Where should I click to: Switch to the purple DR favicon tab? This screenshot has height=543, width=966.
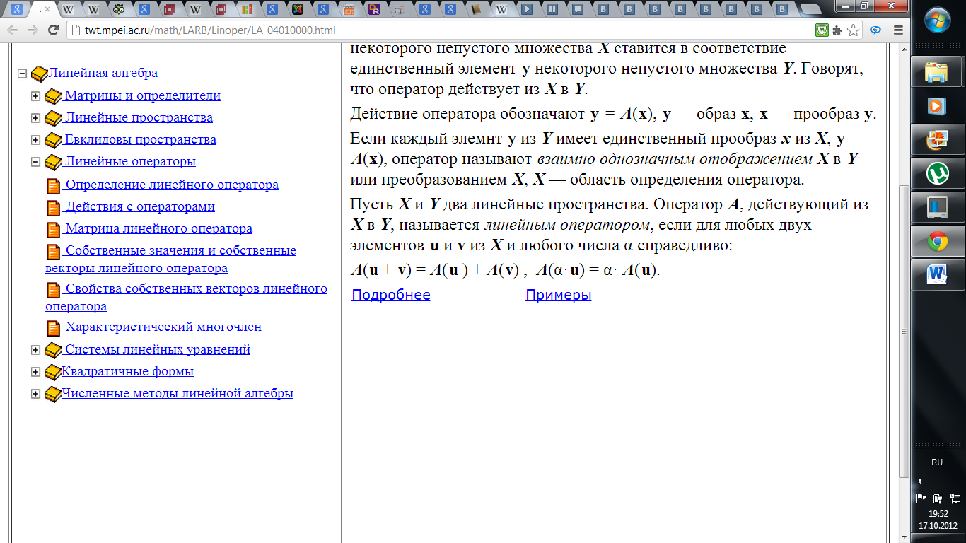[x=374, y=10]
